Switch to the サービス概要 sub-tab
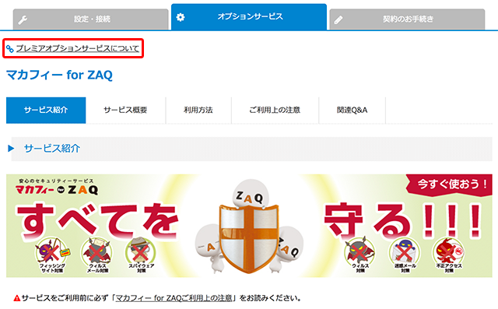This screenshot has height=309, width=498. (125, 111)
